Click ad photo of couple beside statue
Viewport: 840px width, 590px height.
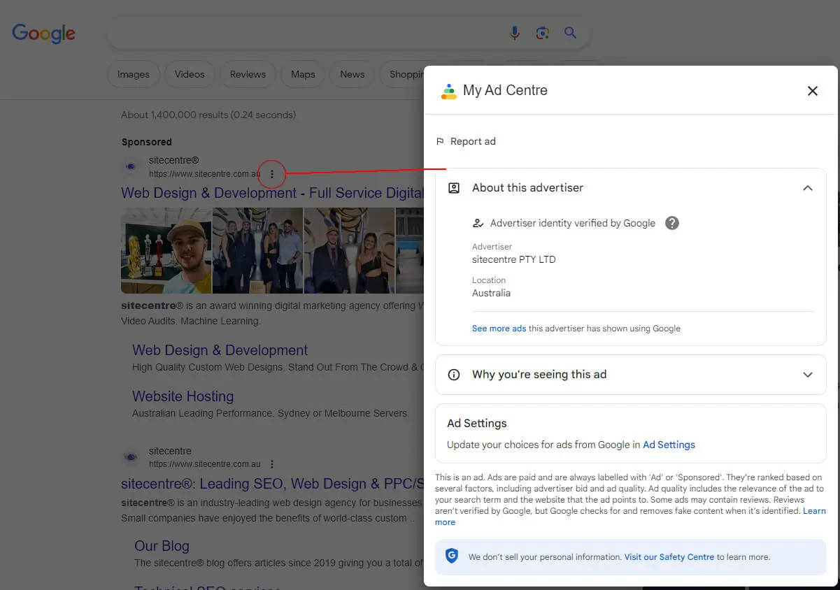coord(349,250)
